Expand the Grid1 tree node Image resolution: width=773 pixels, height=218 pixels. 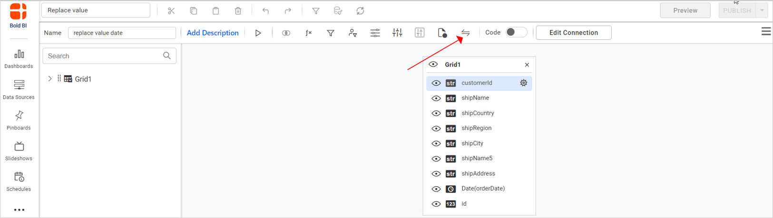click(x=50, y=79)
